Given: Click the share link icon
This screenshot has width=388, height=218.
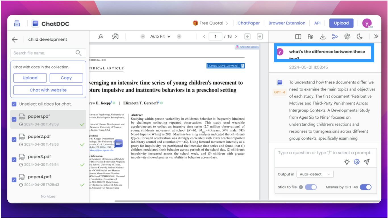Looking at the screenshot, I should point(335,37).
